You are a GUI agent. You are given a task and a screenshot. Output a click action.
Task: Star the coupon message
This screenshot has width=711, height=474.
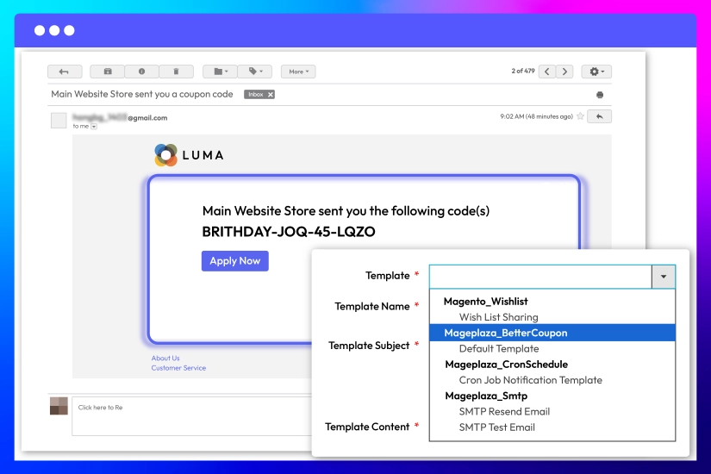tap(580, 116)
